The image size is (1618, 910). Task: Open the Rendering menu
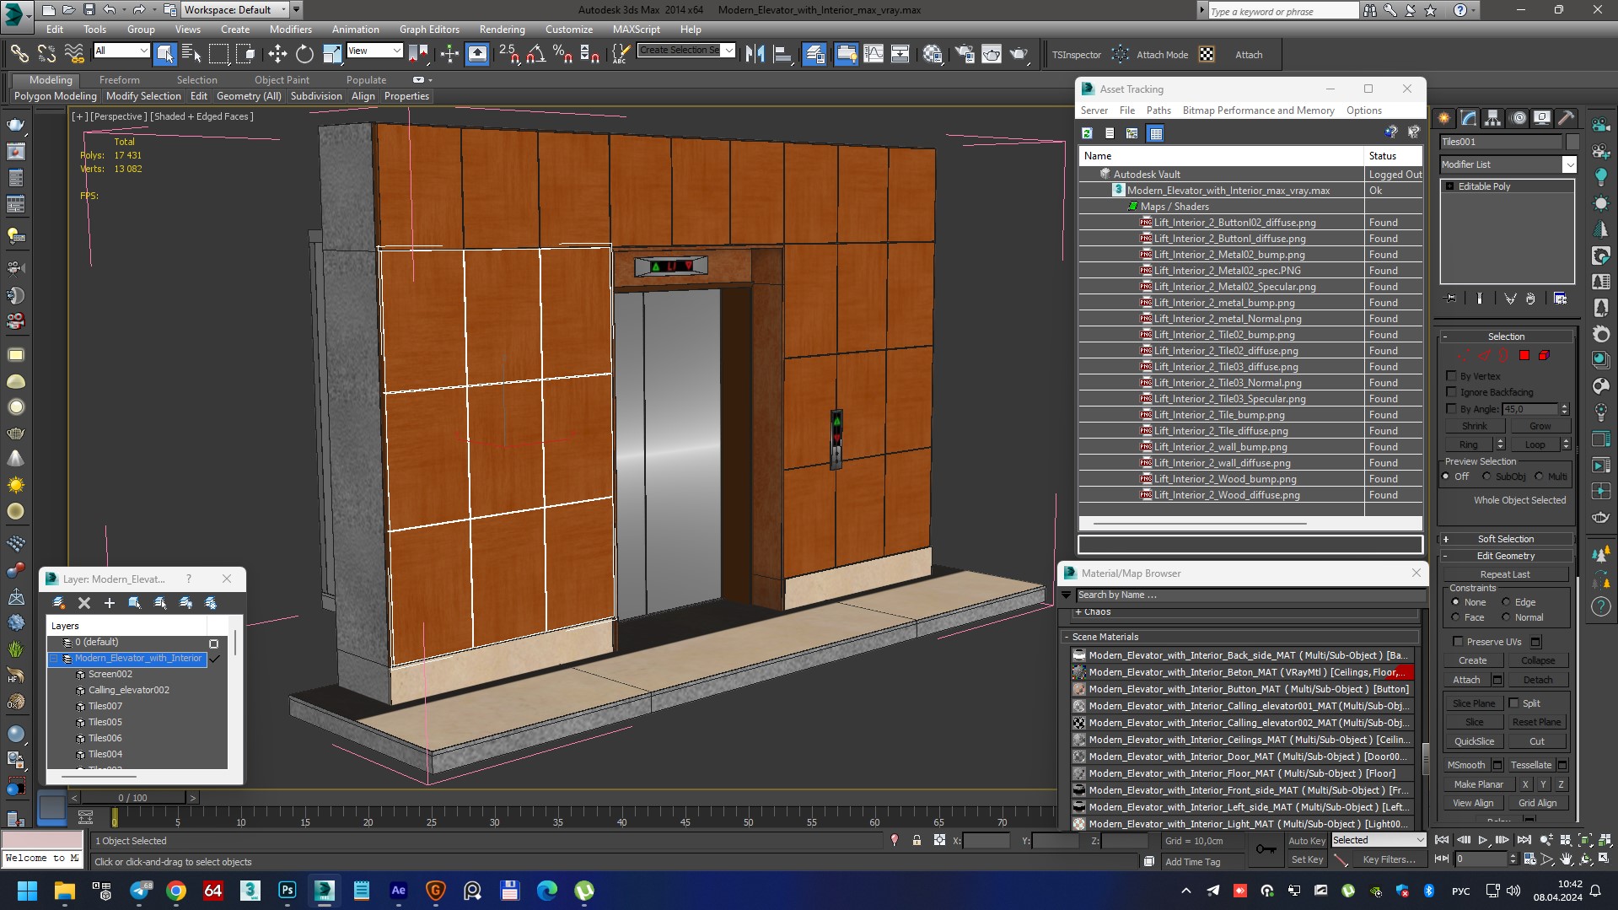click(502, 29)
